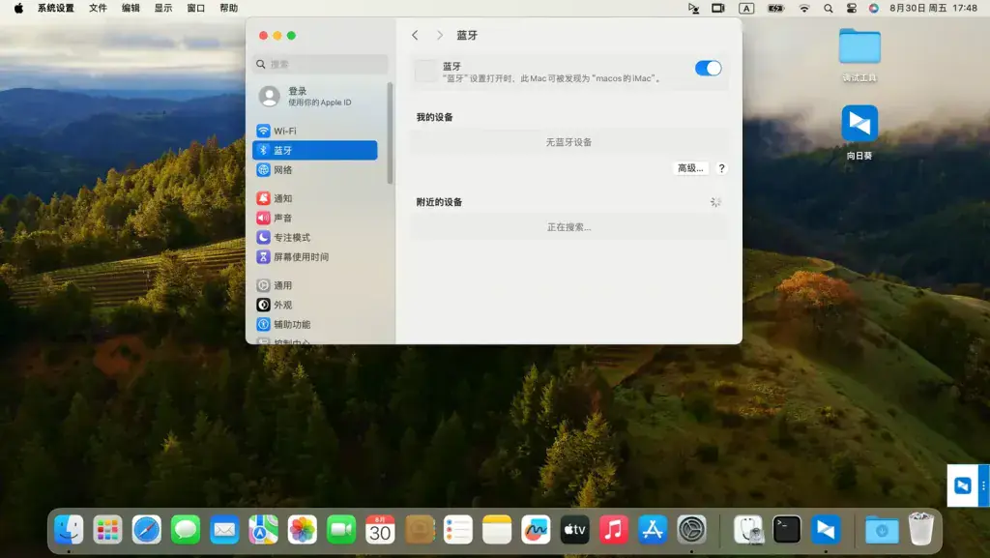Activate Siri from menu bar

point(874,8)
